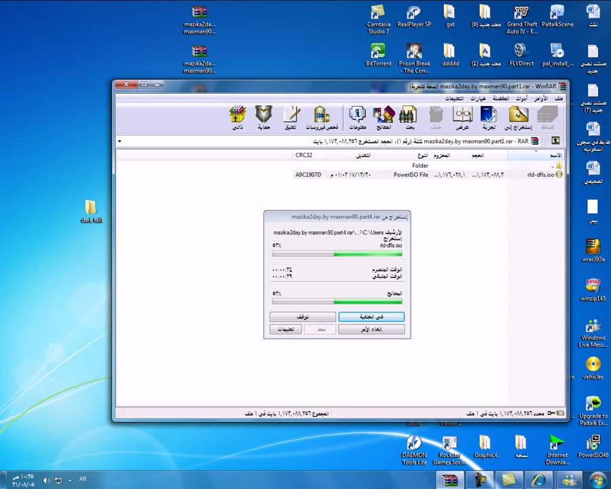Open the Windows Start orb
Image resolution: width=611 pixels, height=489 pixels.
click(x=597, y=480)
